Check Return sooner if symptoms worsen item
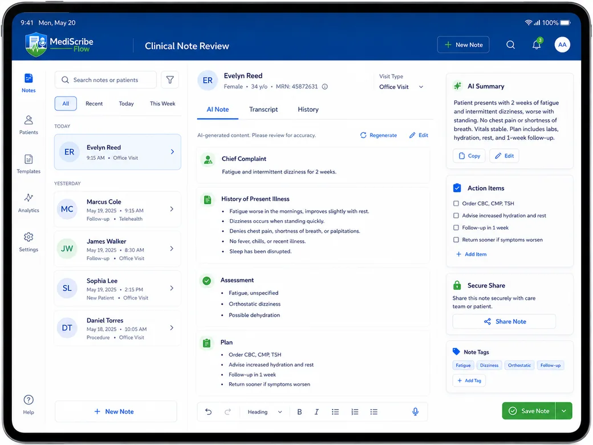Screen dimensions: 593x445 point(456,240)
